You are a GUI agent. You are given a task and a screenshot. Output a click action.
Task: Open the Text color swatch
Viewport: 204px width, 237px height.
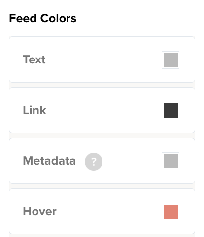(x=170, y=60)
